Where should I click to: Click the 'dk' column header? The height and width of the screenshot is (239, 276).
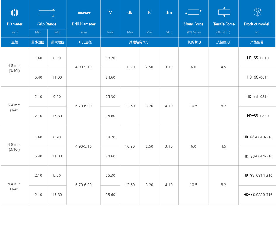[130, 13]
